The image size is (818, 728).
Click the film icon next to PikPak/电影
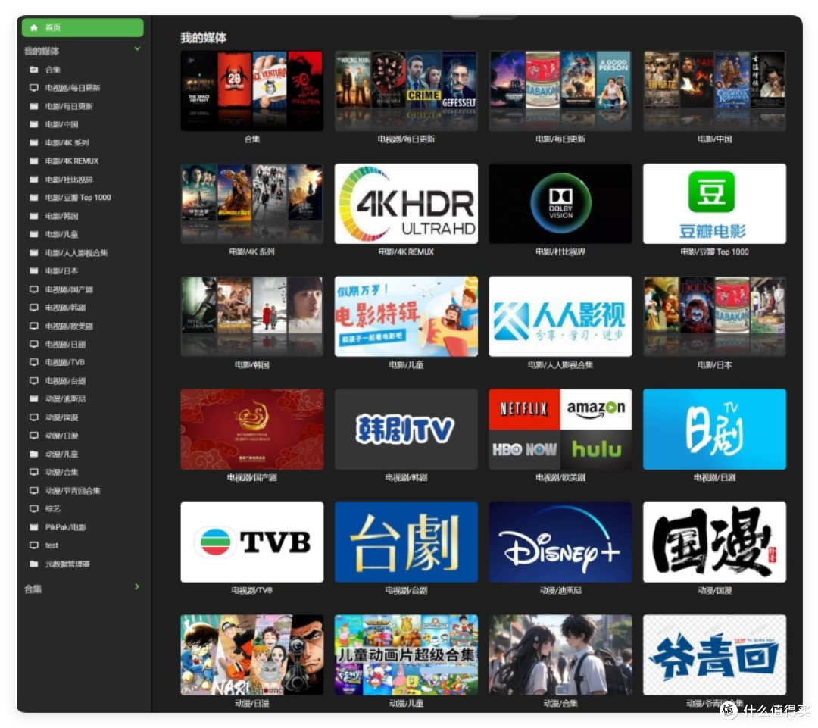point(33,527)
